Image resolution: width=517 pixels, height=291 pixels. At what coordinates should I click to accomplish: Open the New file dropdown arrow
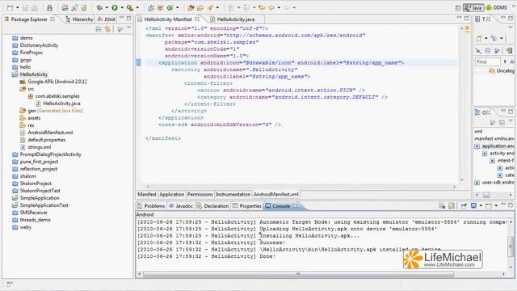pos(18,7)
